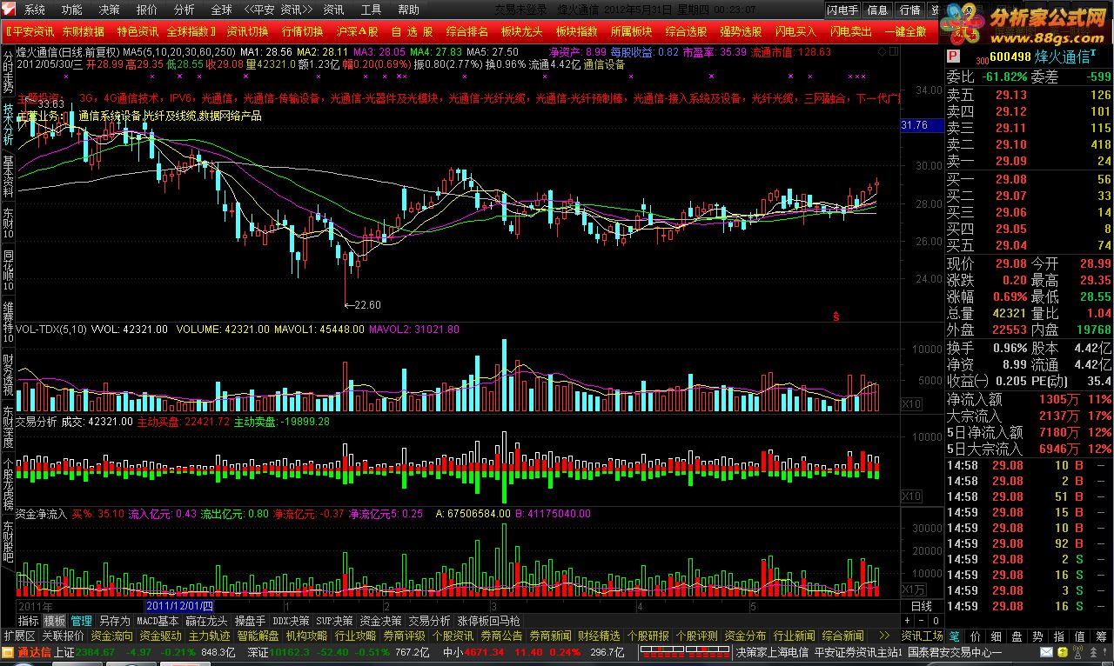Open the 功能 menu

click(72, 10)
